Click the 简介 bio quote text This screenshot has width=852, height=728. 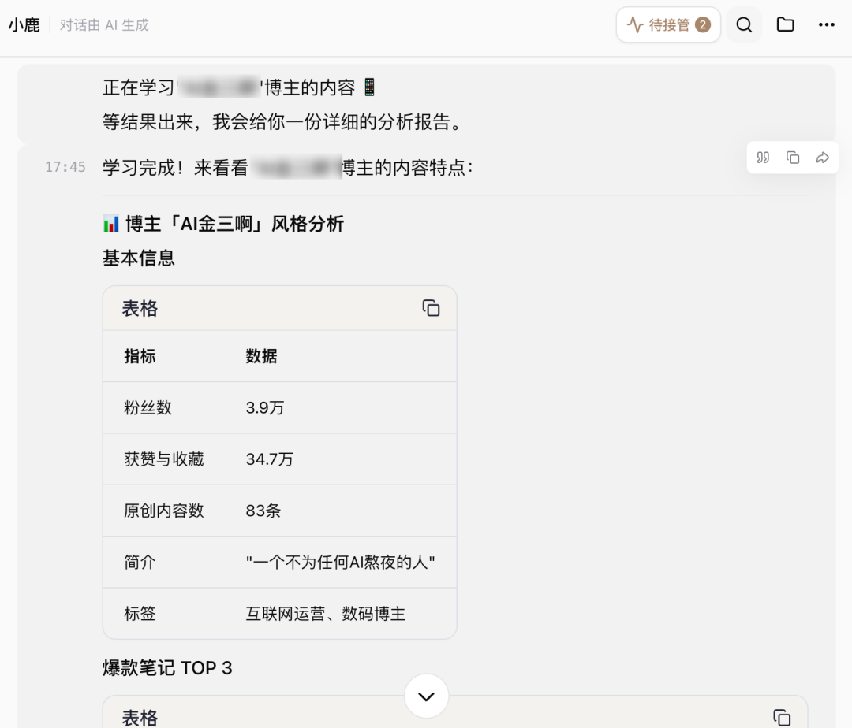tap(340, 563)
